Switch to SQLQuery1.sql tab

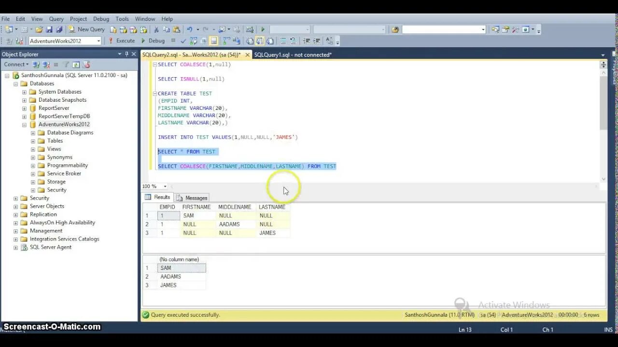click(x=293, y=54)
